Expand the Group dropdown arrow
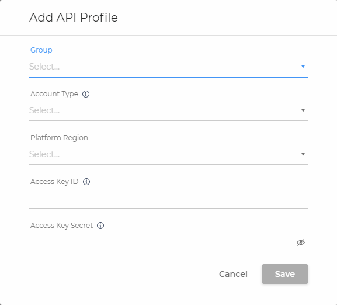337x305 pixels. pos(303,67)
